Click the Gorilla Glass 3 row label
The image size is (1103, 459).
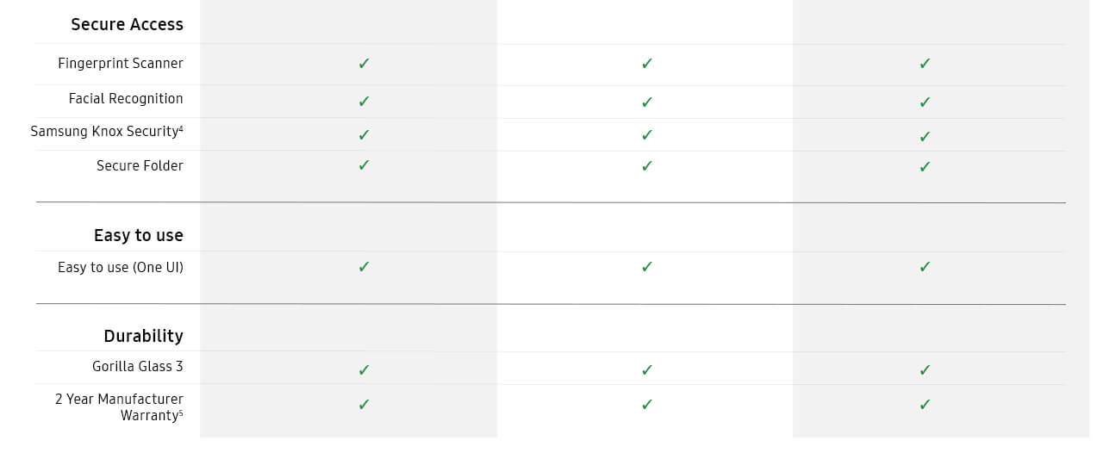tap(138, 366)
